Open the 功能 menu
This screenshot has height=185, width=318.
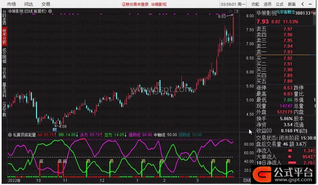(255, 4)
